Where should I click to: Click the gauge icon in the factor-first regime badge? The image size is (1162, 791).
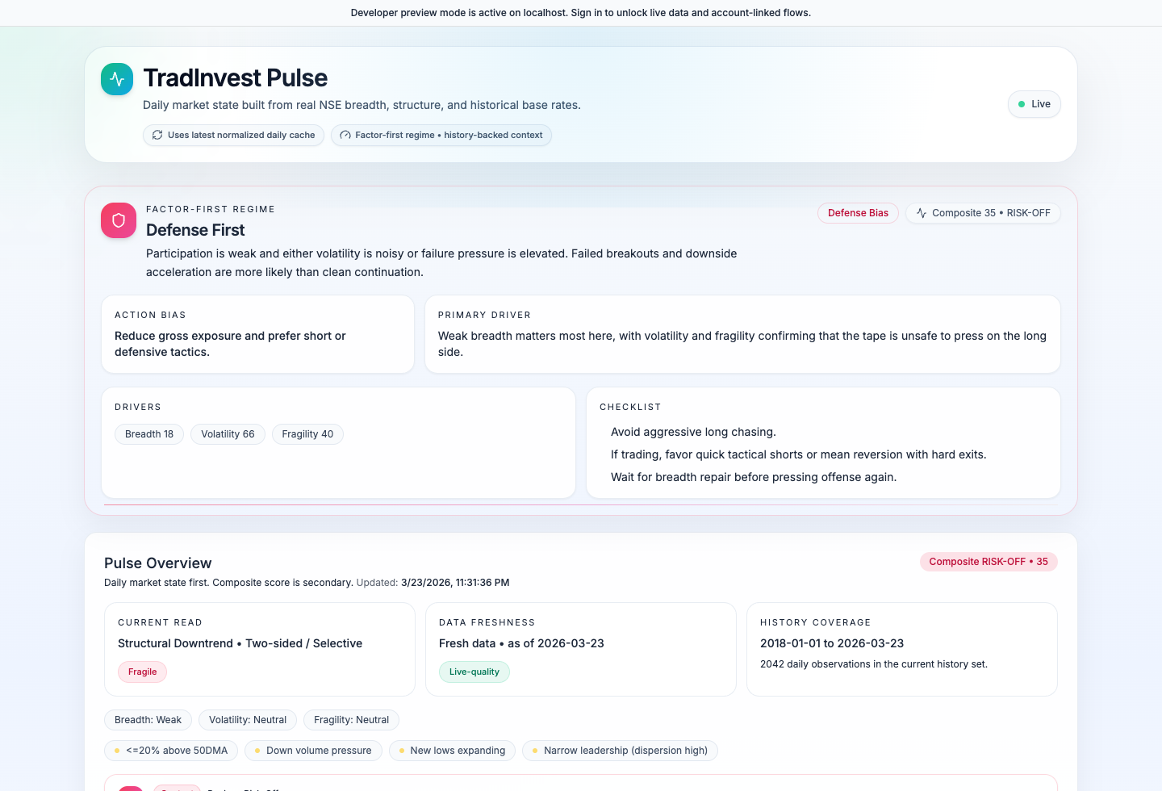[345, 135]
